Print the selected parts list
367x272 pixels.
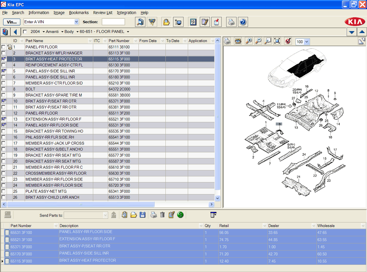tap(154, 215)
